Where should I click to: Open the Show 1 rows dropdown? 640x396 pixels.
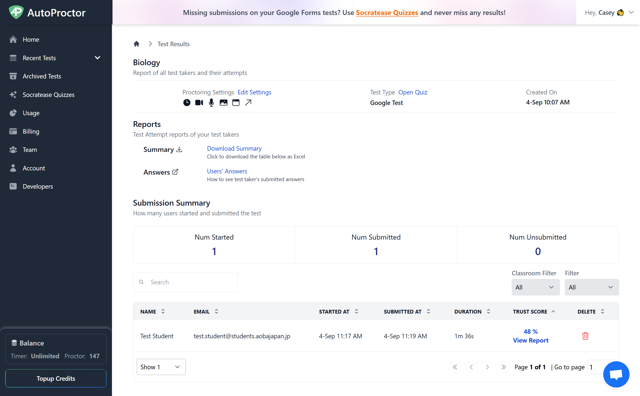161,367
